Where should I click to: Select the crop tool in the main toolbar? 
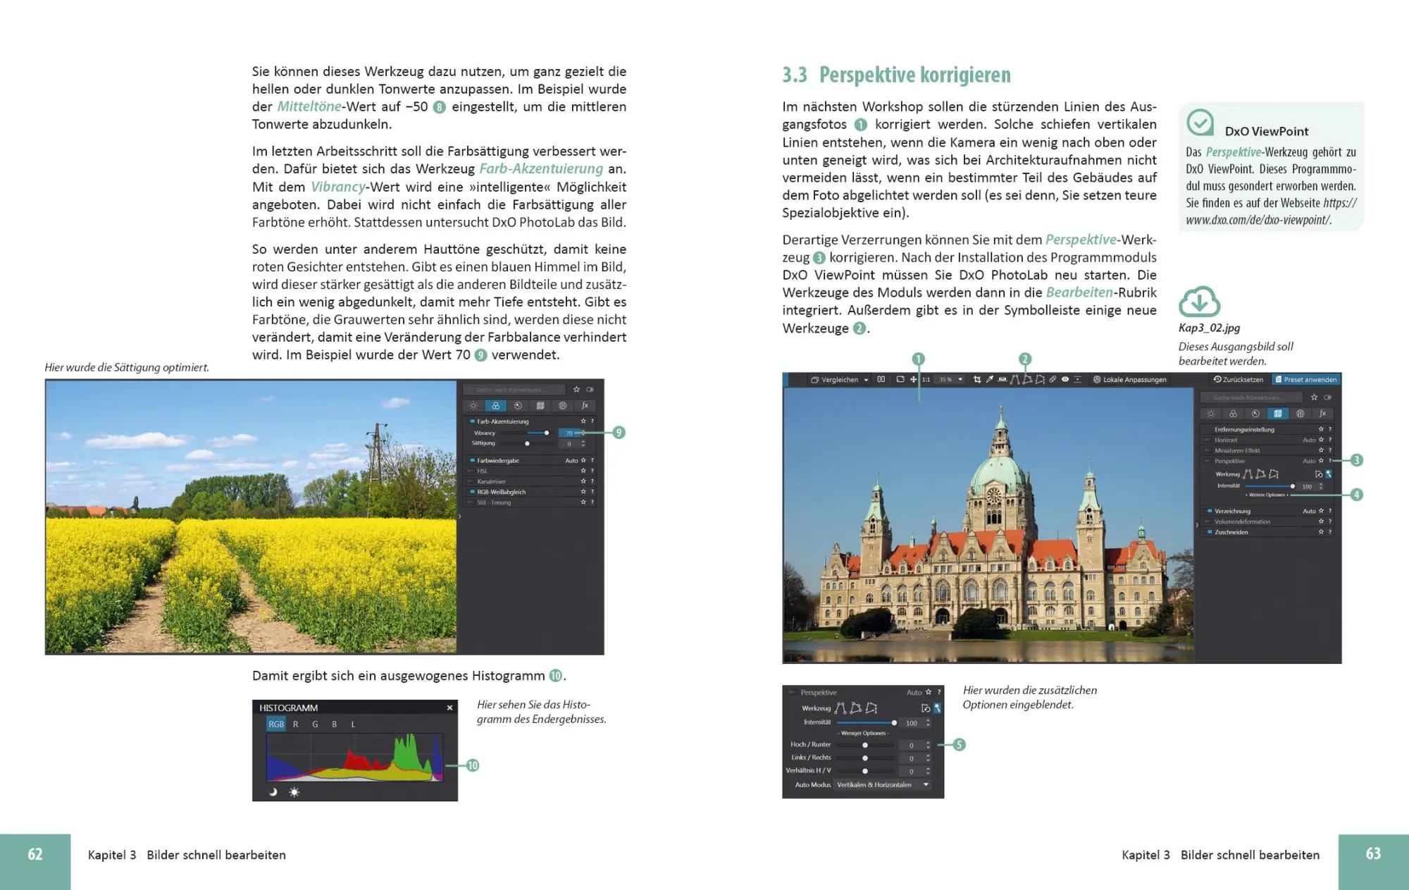point(977,380)
